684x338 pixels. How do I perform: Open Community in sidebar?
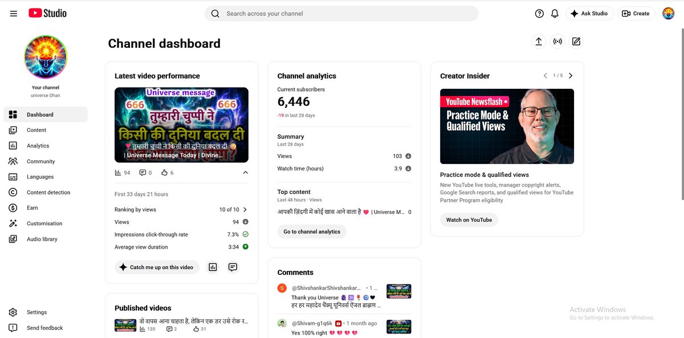pos(46,162)
